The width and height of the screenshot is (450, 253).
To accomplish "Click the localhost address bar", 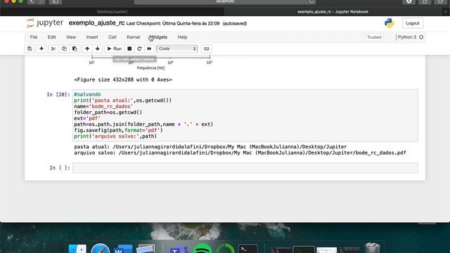I will coord(225,1).
